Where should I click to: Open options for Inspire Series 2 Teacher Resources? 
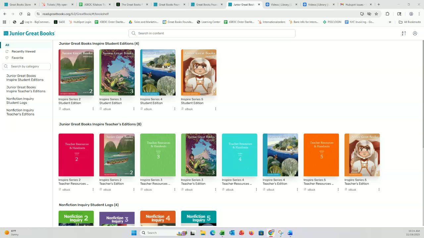93,189
